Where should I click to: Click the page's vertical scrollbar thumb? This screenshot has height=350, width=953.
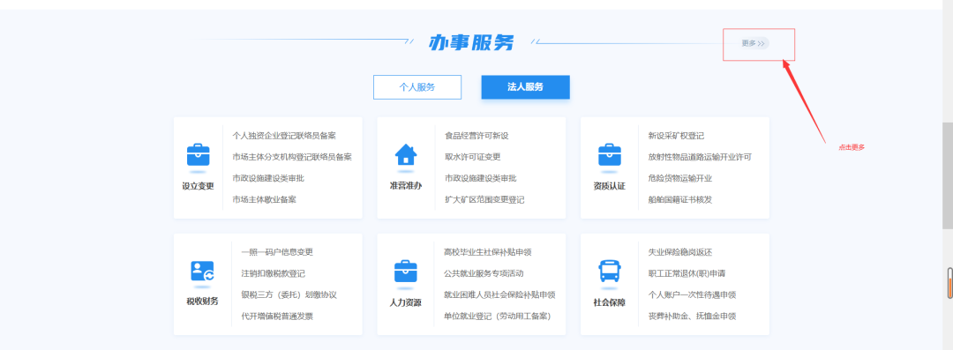tap(948, 175)
